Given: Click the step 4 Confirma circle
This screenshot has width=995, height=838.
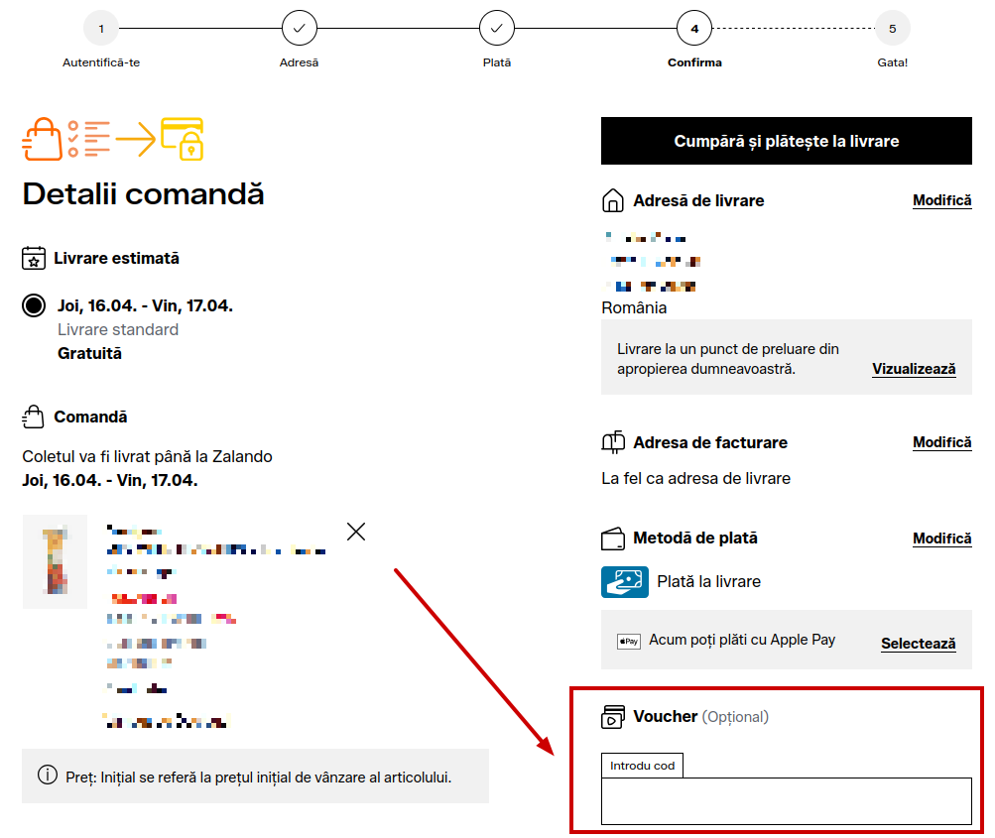Looking at the screenshot, I should 694,28.
